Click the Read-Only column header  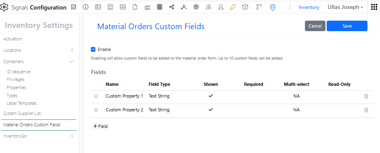pyautogui.click(x=339, y=84)
